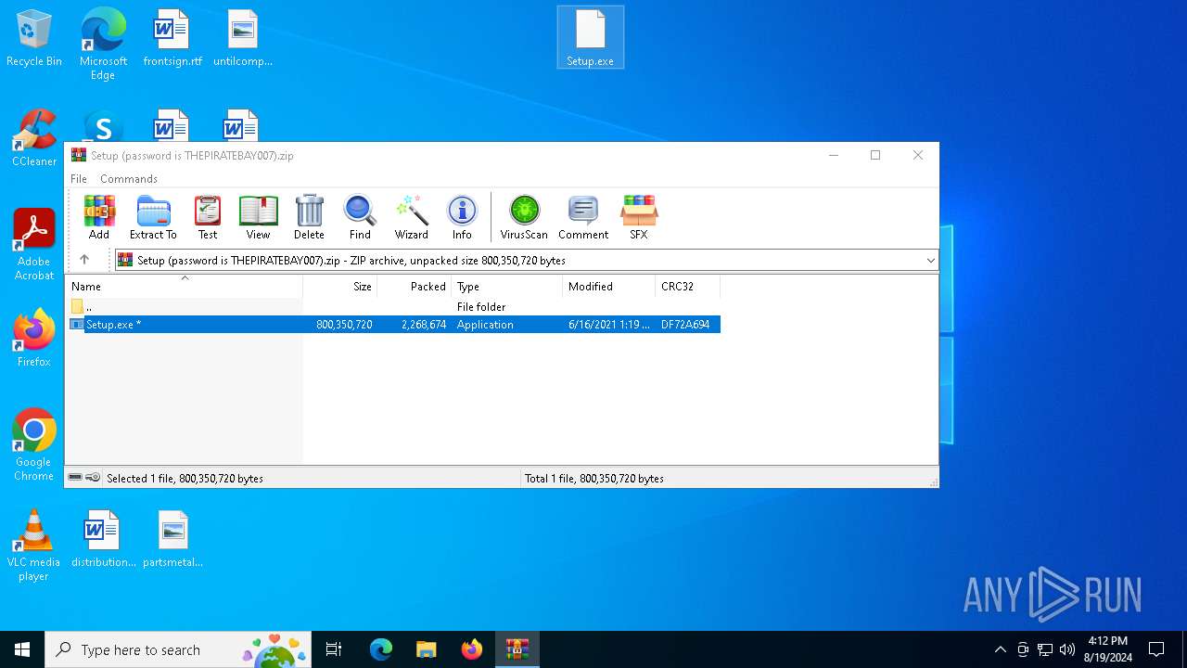
Task: Switch to WinRAR taskbar button
Action: point(517,649)
